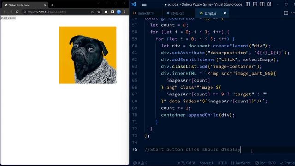Click 'selectImage' on line 62
Viewport: 295px width, 166px height.
click(x=258, y=59)
